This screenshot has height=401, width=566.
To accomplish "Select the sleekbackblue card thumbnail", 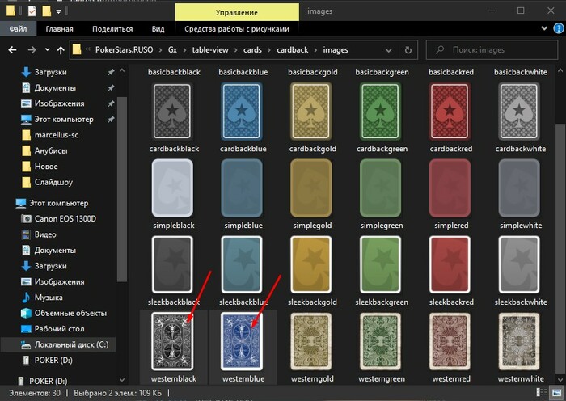I will click(x=242, y=264).
